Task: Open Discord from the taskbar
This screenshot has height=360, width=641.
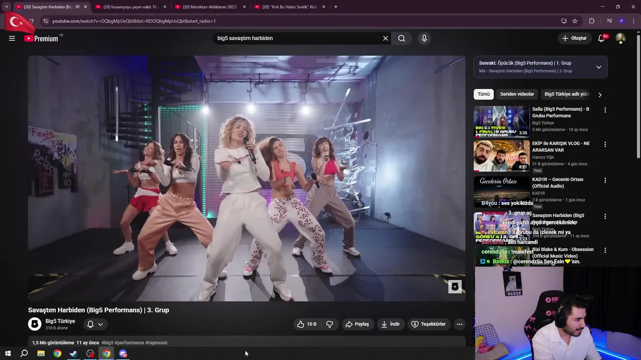Action: tap(123, 353)
